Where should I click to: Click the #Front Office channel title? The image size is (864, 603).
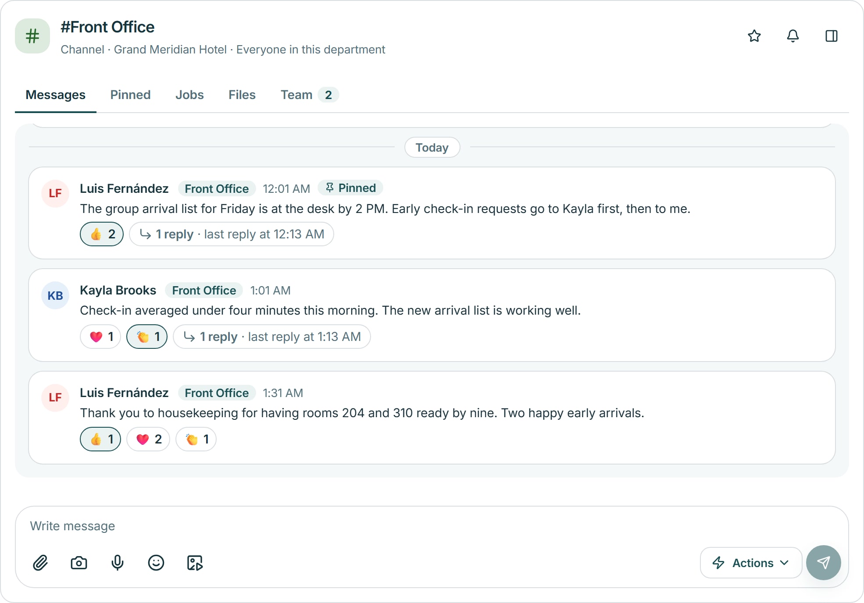[107, 27]
